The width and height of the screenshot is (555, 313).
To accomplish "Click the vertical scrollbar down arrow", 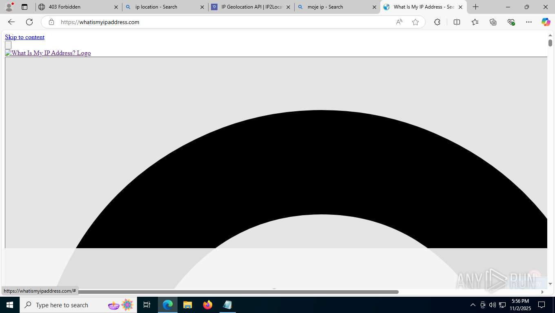I will point(550,284).
